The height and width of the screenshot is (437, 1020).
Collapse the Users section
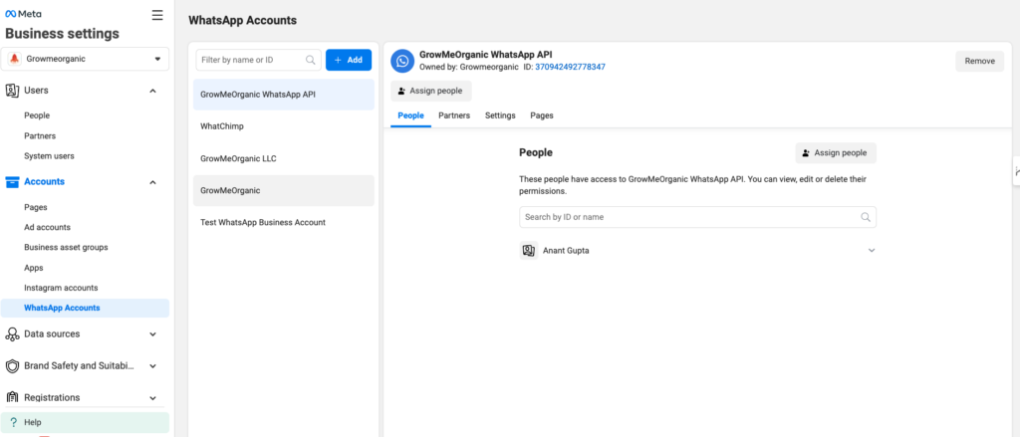(x=152, y=91)
